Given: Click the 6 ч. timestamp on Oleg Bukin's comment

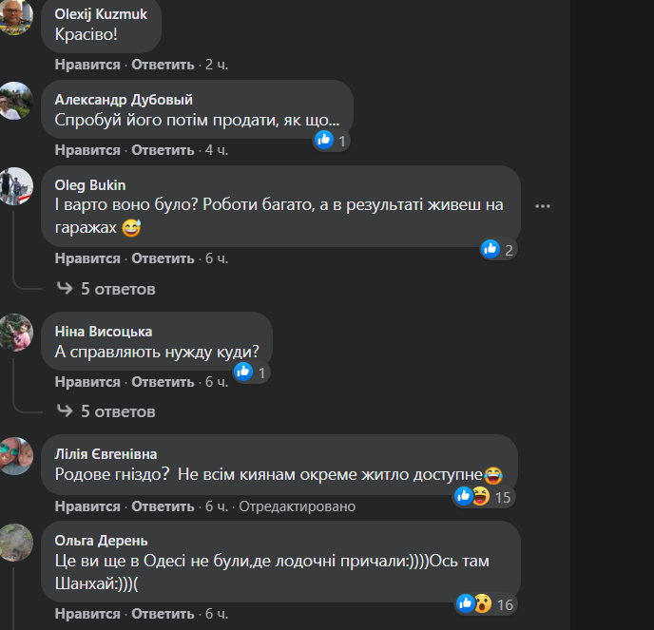Looking at the screenshot, I should 217,258.
